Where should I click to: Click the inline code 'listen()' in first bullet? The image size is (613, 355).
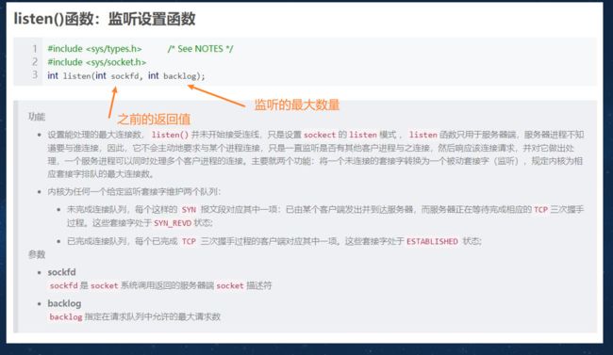click(170, 135)
